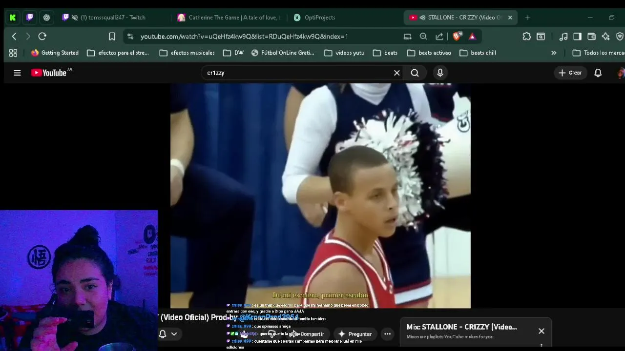Open the screen capture toolbar icon

(x=541, y=37)
